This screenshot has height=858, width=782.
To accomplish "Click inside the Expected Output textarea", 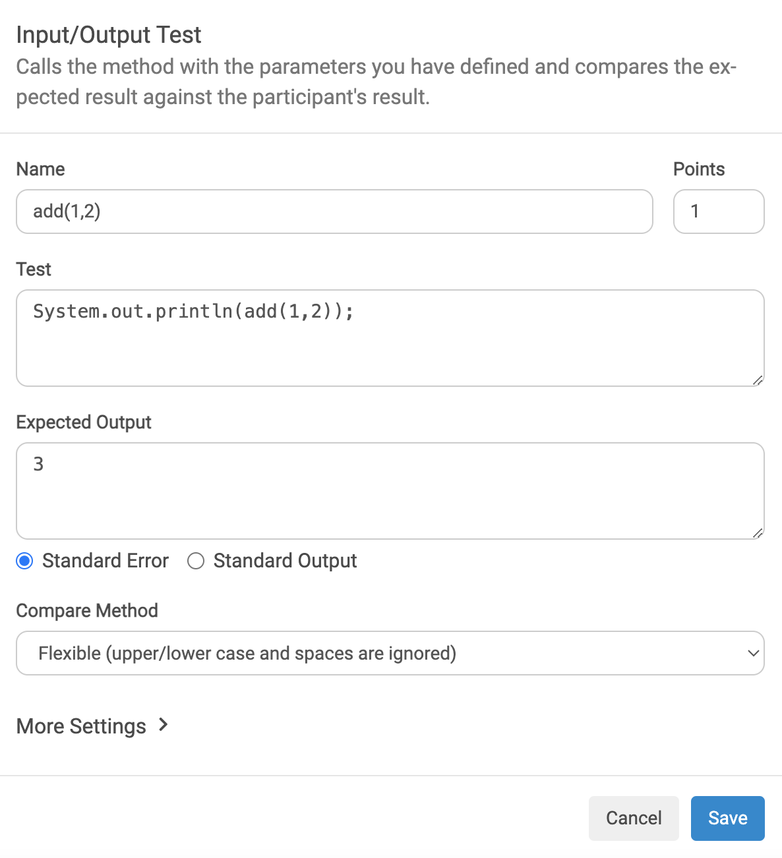I will click(x=390, y=491).
